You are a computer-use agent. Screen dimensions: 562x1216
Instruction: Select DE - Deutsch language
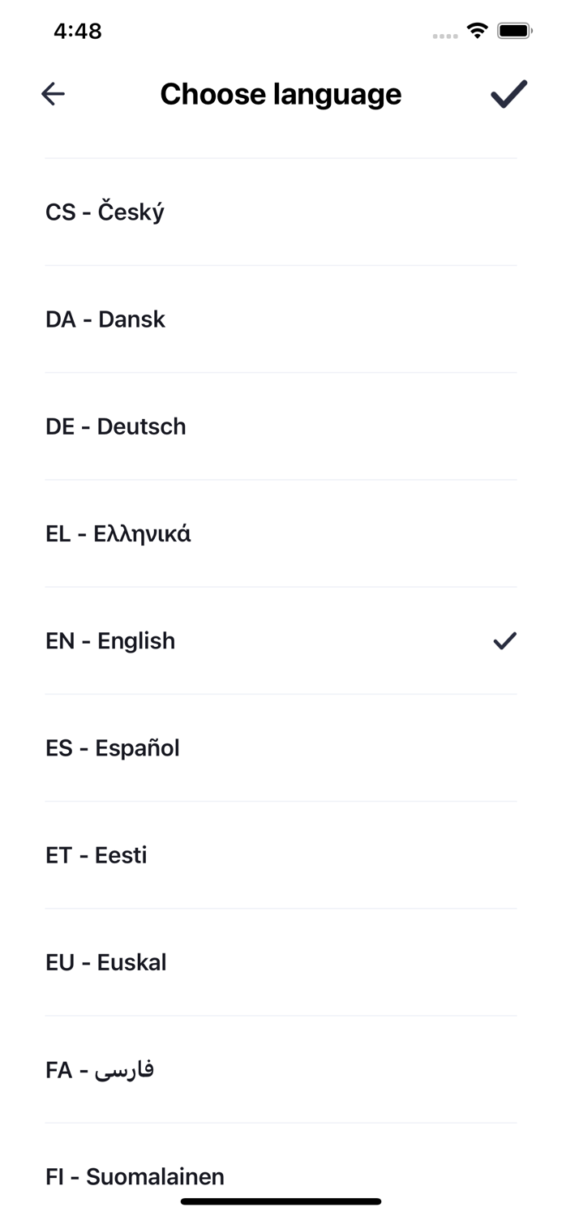point(281,426)
